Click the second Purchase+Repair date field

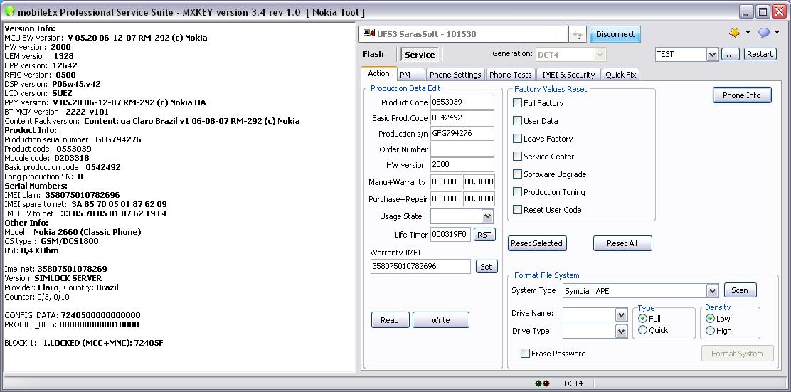pos(479,198)
